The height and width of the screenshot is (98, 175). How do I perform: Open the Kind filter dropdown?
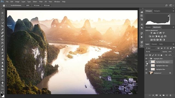[151, 48]
